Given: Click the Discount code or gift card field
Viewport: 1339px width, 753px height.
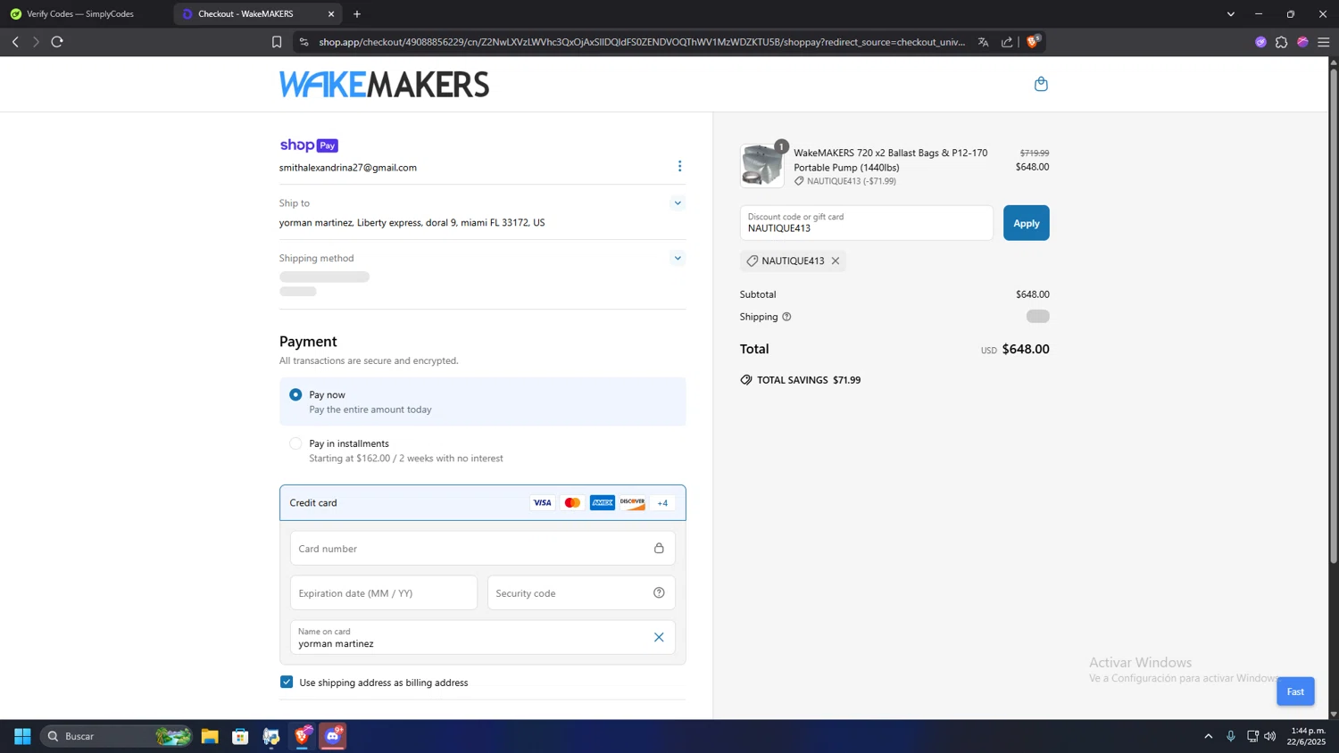Looking at the screenshot, I should pyautogui.click(x=866, y=223).
